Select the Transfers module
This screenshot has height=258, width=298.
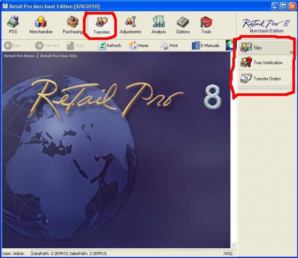[x=102, y=26]
